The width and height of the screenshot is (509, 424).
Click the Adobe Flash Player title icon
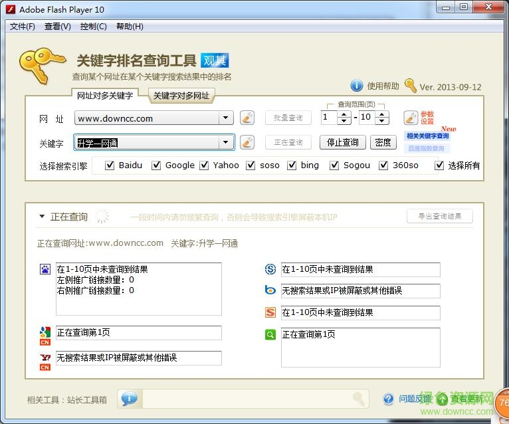coord(11,9)
